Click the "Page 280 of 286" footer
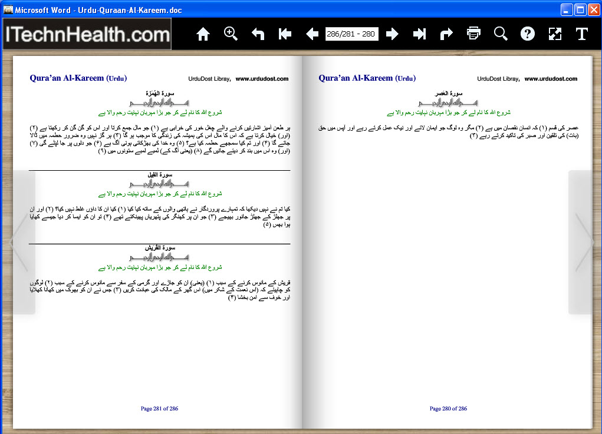The height and width of the screenshot is (434, 602). tap(449, 409)
